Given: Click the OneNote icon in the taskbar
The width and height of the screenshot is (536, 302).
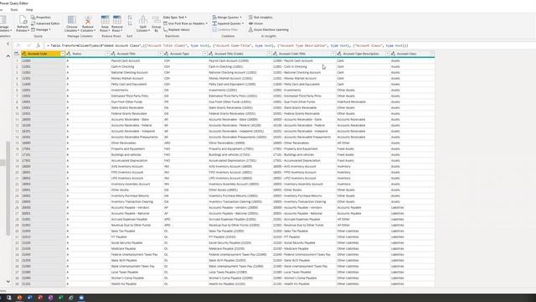Looking at the screenshot, I should (50, 298).
